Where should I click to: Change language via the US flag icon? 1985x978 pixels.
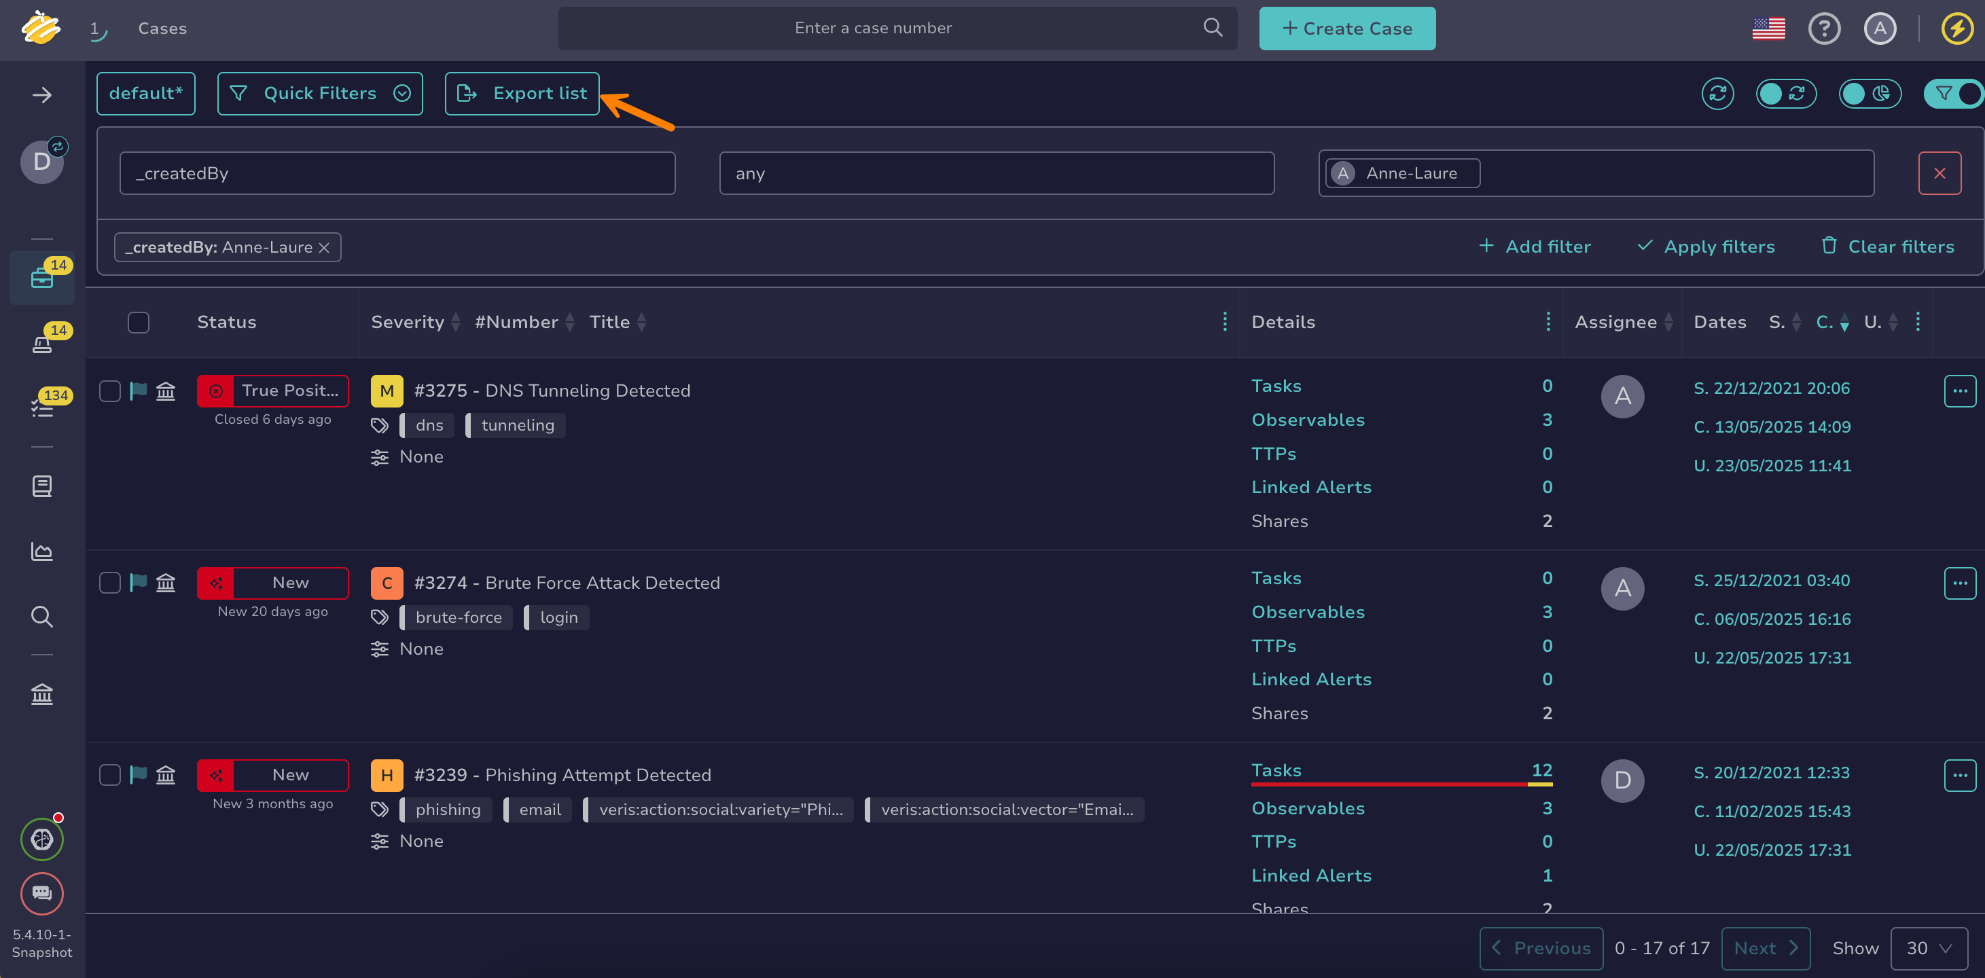click(1768, 29)
